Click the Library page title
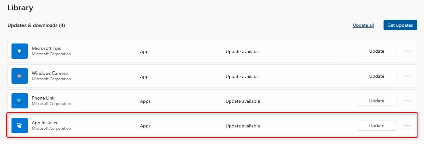 (20, 8)
